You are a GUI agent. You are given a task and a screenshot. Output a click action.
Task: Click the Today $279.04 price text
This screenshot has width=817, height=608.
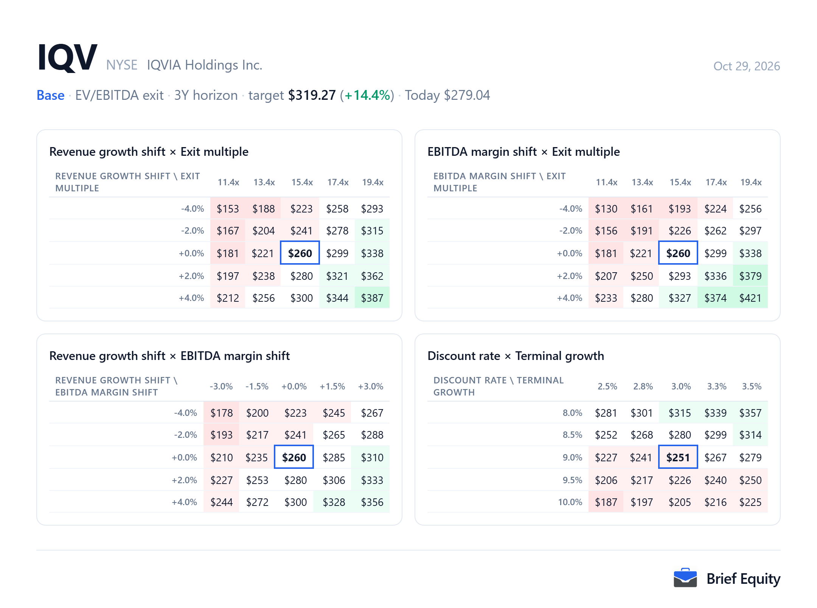447,95
